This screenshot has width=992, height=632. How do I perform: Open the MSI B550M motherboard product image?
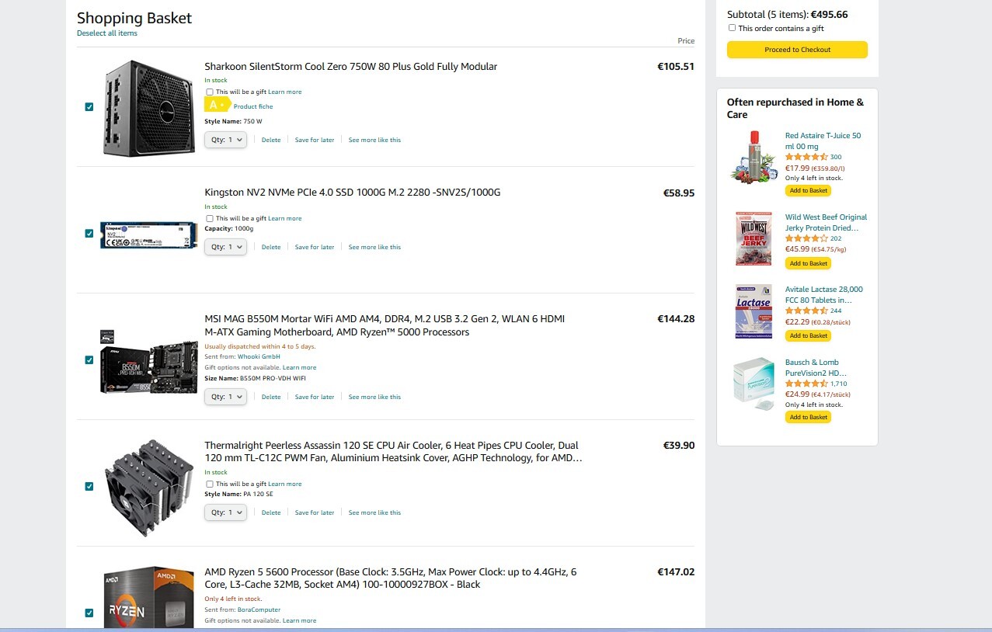pos(148,360)
